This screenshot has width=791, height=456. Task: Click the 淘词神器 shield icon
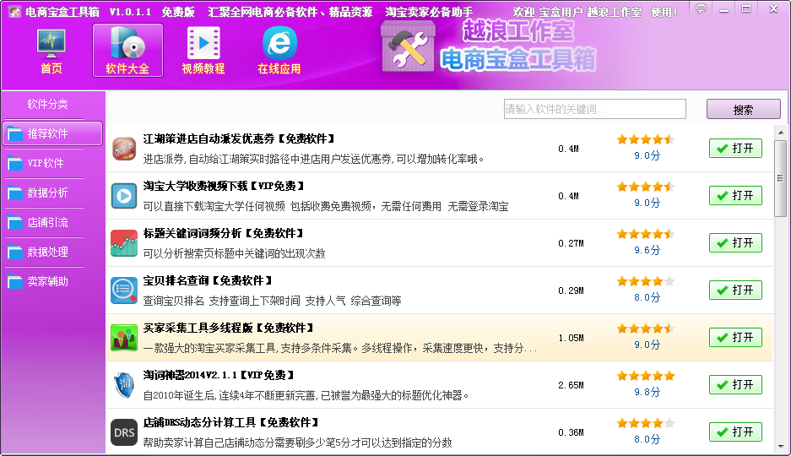123,385
